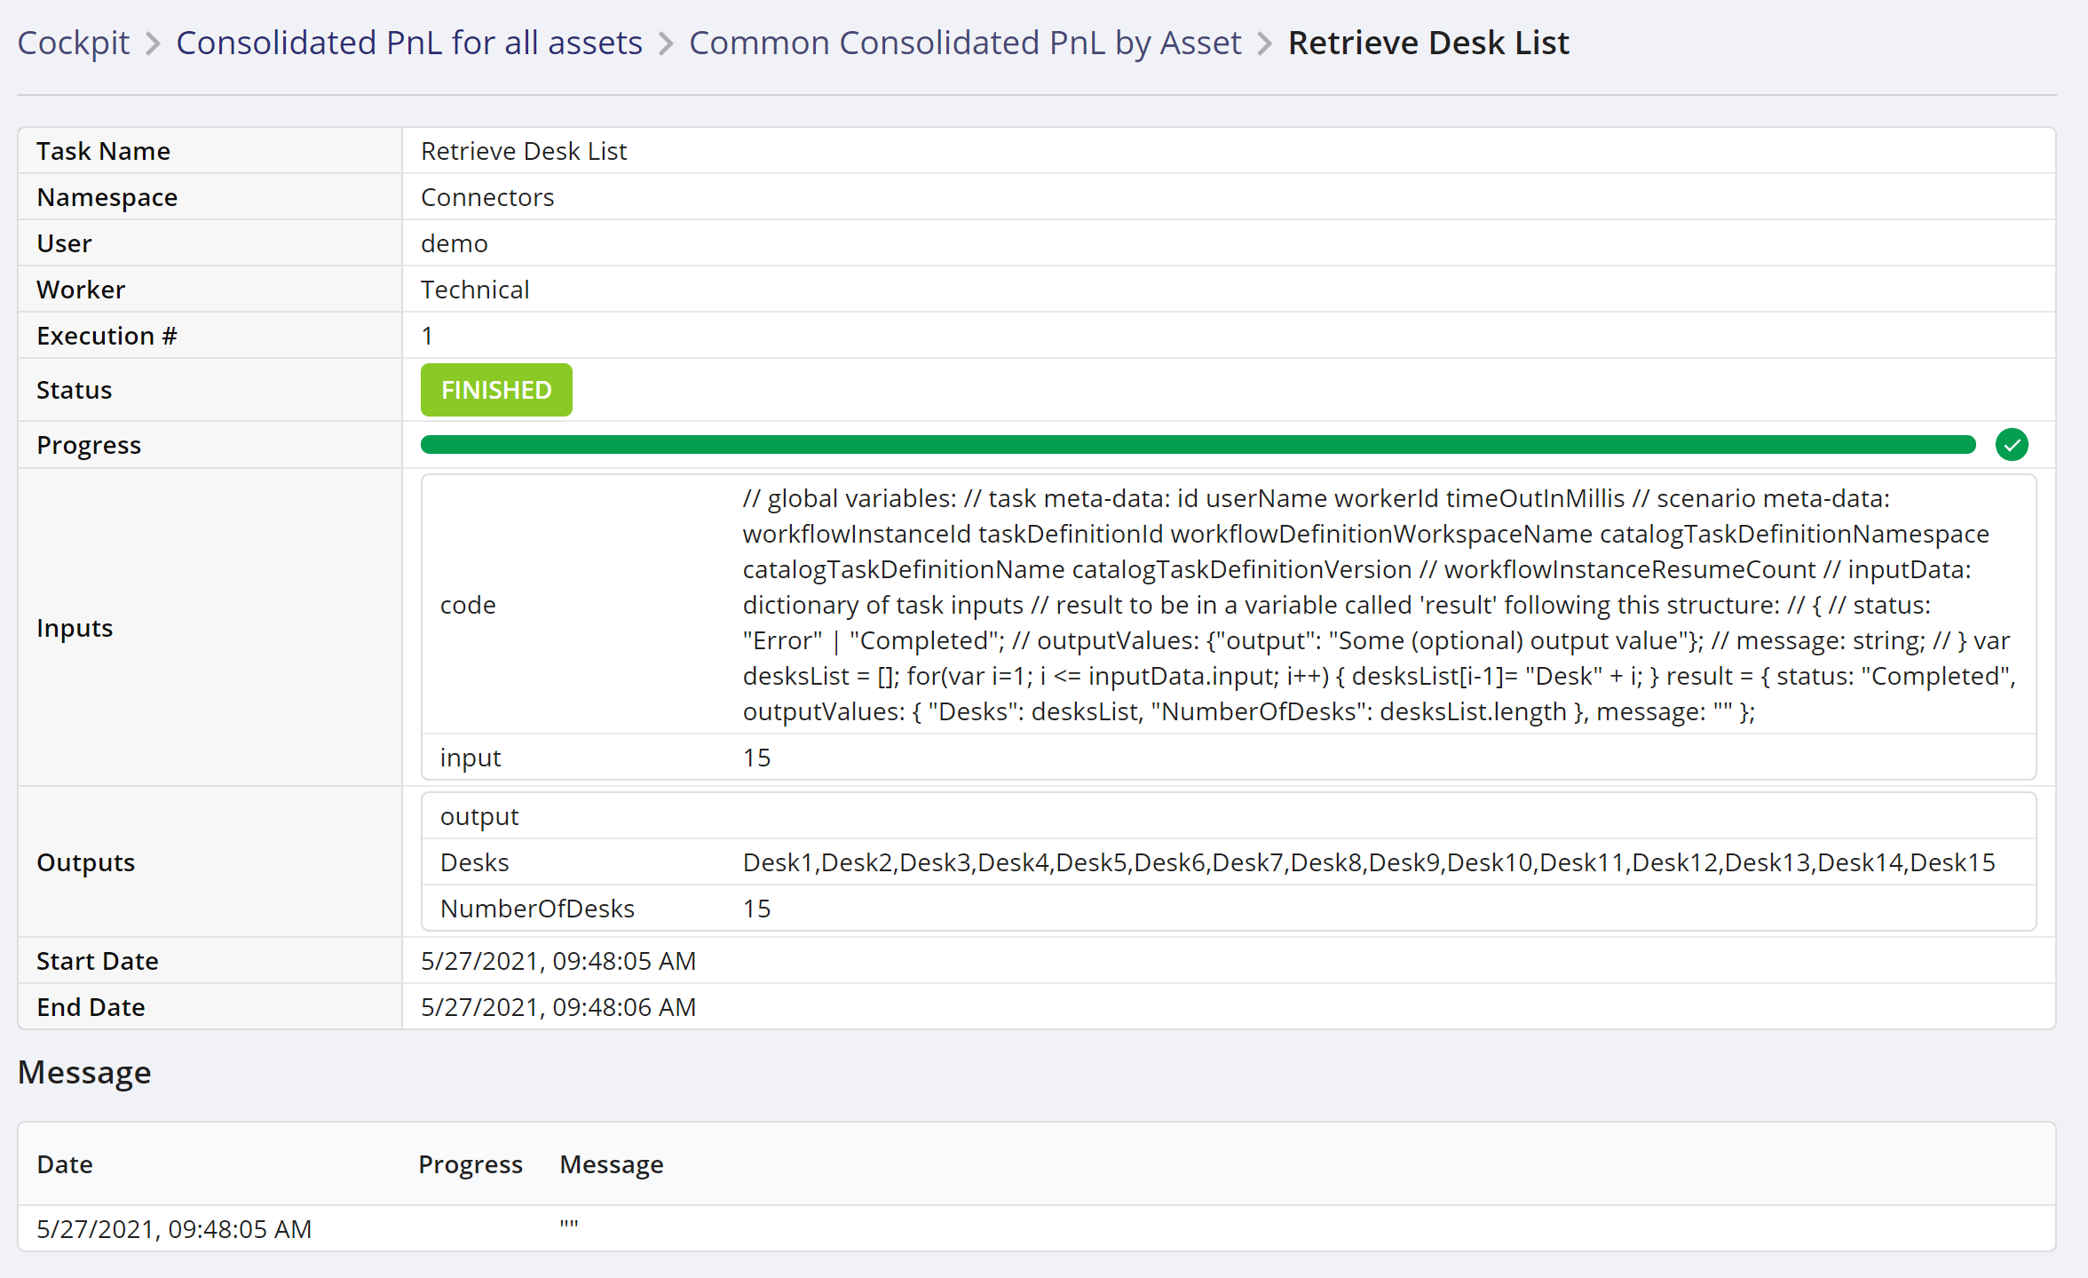Click the chevron before Retrieve Desk List title
The image size is (2088, 1278).
click(x=1265, y=44)
